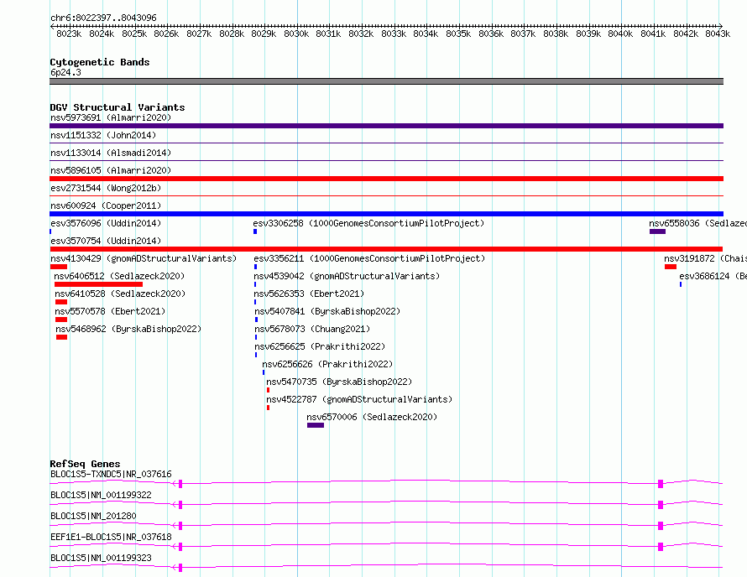Image resolution: width=747 pixels, height=577 pixels.
Task: Open nsv5407841 (ByrskaBishop2022) variant
Action: click(327, 311)
